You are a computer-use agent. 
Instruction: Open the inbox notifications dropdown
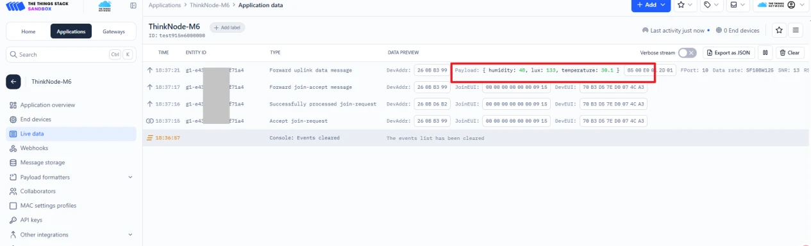737,5
